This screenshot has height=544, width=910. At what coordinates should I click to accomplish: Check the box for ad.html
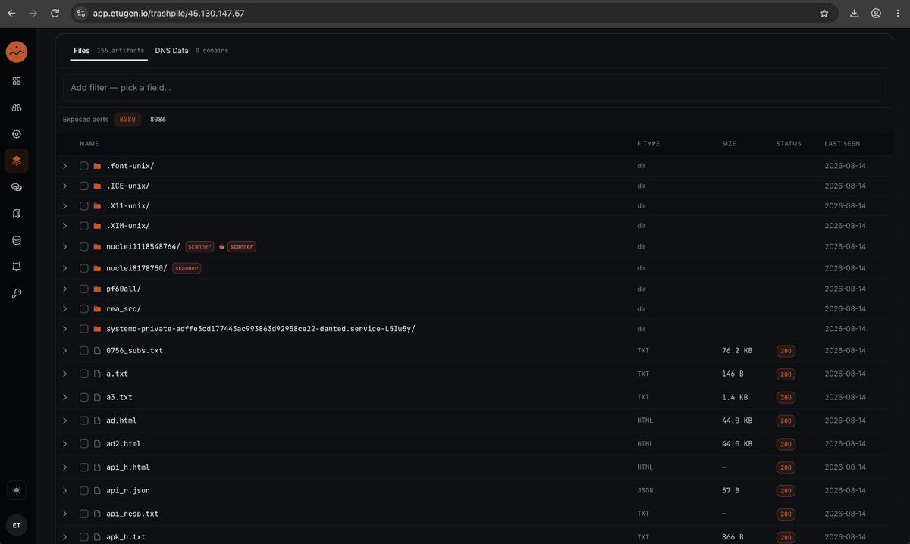click(84, 420)
